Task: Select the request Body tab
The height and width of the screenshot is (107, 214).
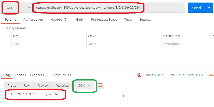Action: pos(80,20)
